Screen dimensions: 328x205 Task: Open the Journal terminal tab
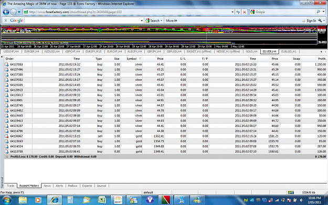click(x=101, y=186)
